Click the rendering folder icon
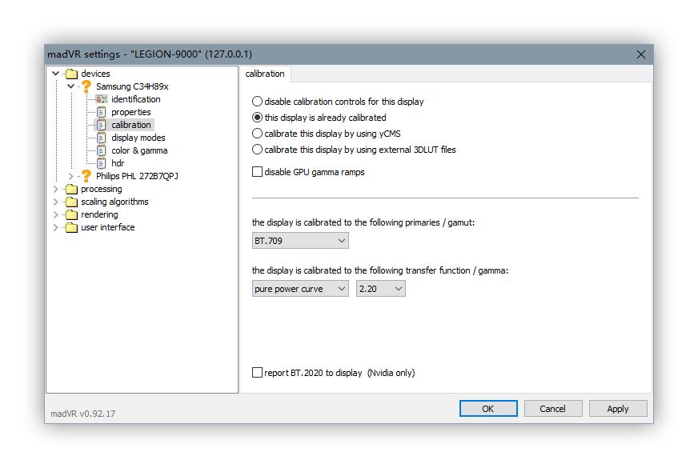This screenshot has height=468, width=698. pyautogui.click(x=72, y=215)
